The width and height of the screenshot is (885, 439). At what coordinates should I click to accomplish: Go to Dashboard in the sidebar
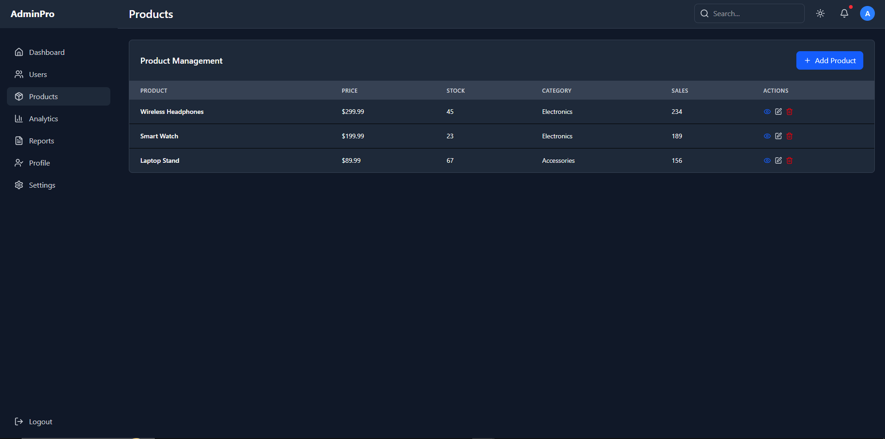pyautogui.click(x=47, y=52)
